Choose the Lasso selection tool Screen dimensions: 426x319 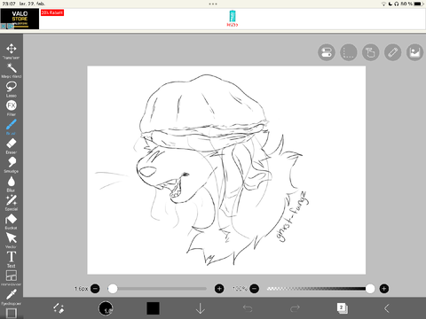(x=12, y=89)
